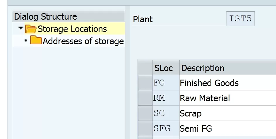Open the Storage Locations folder icon
Viewport: 276px width, 139px height.
[x=31, y=29]
